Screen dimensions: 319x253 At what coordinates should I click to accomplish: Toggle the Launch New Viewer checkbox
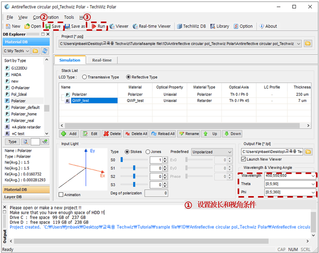click(244, 159)
